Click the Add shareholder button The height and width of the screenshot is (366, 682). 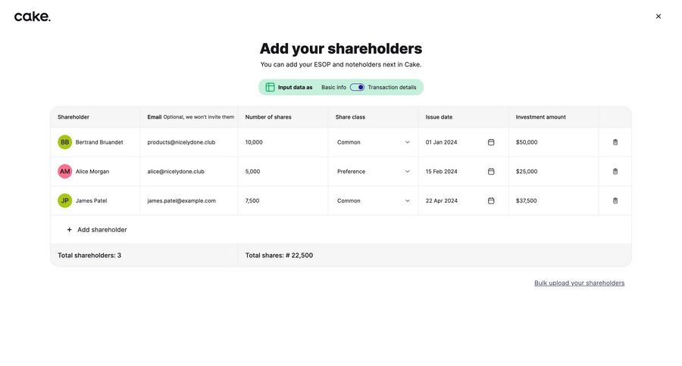[x=96, y=230]
